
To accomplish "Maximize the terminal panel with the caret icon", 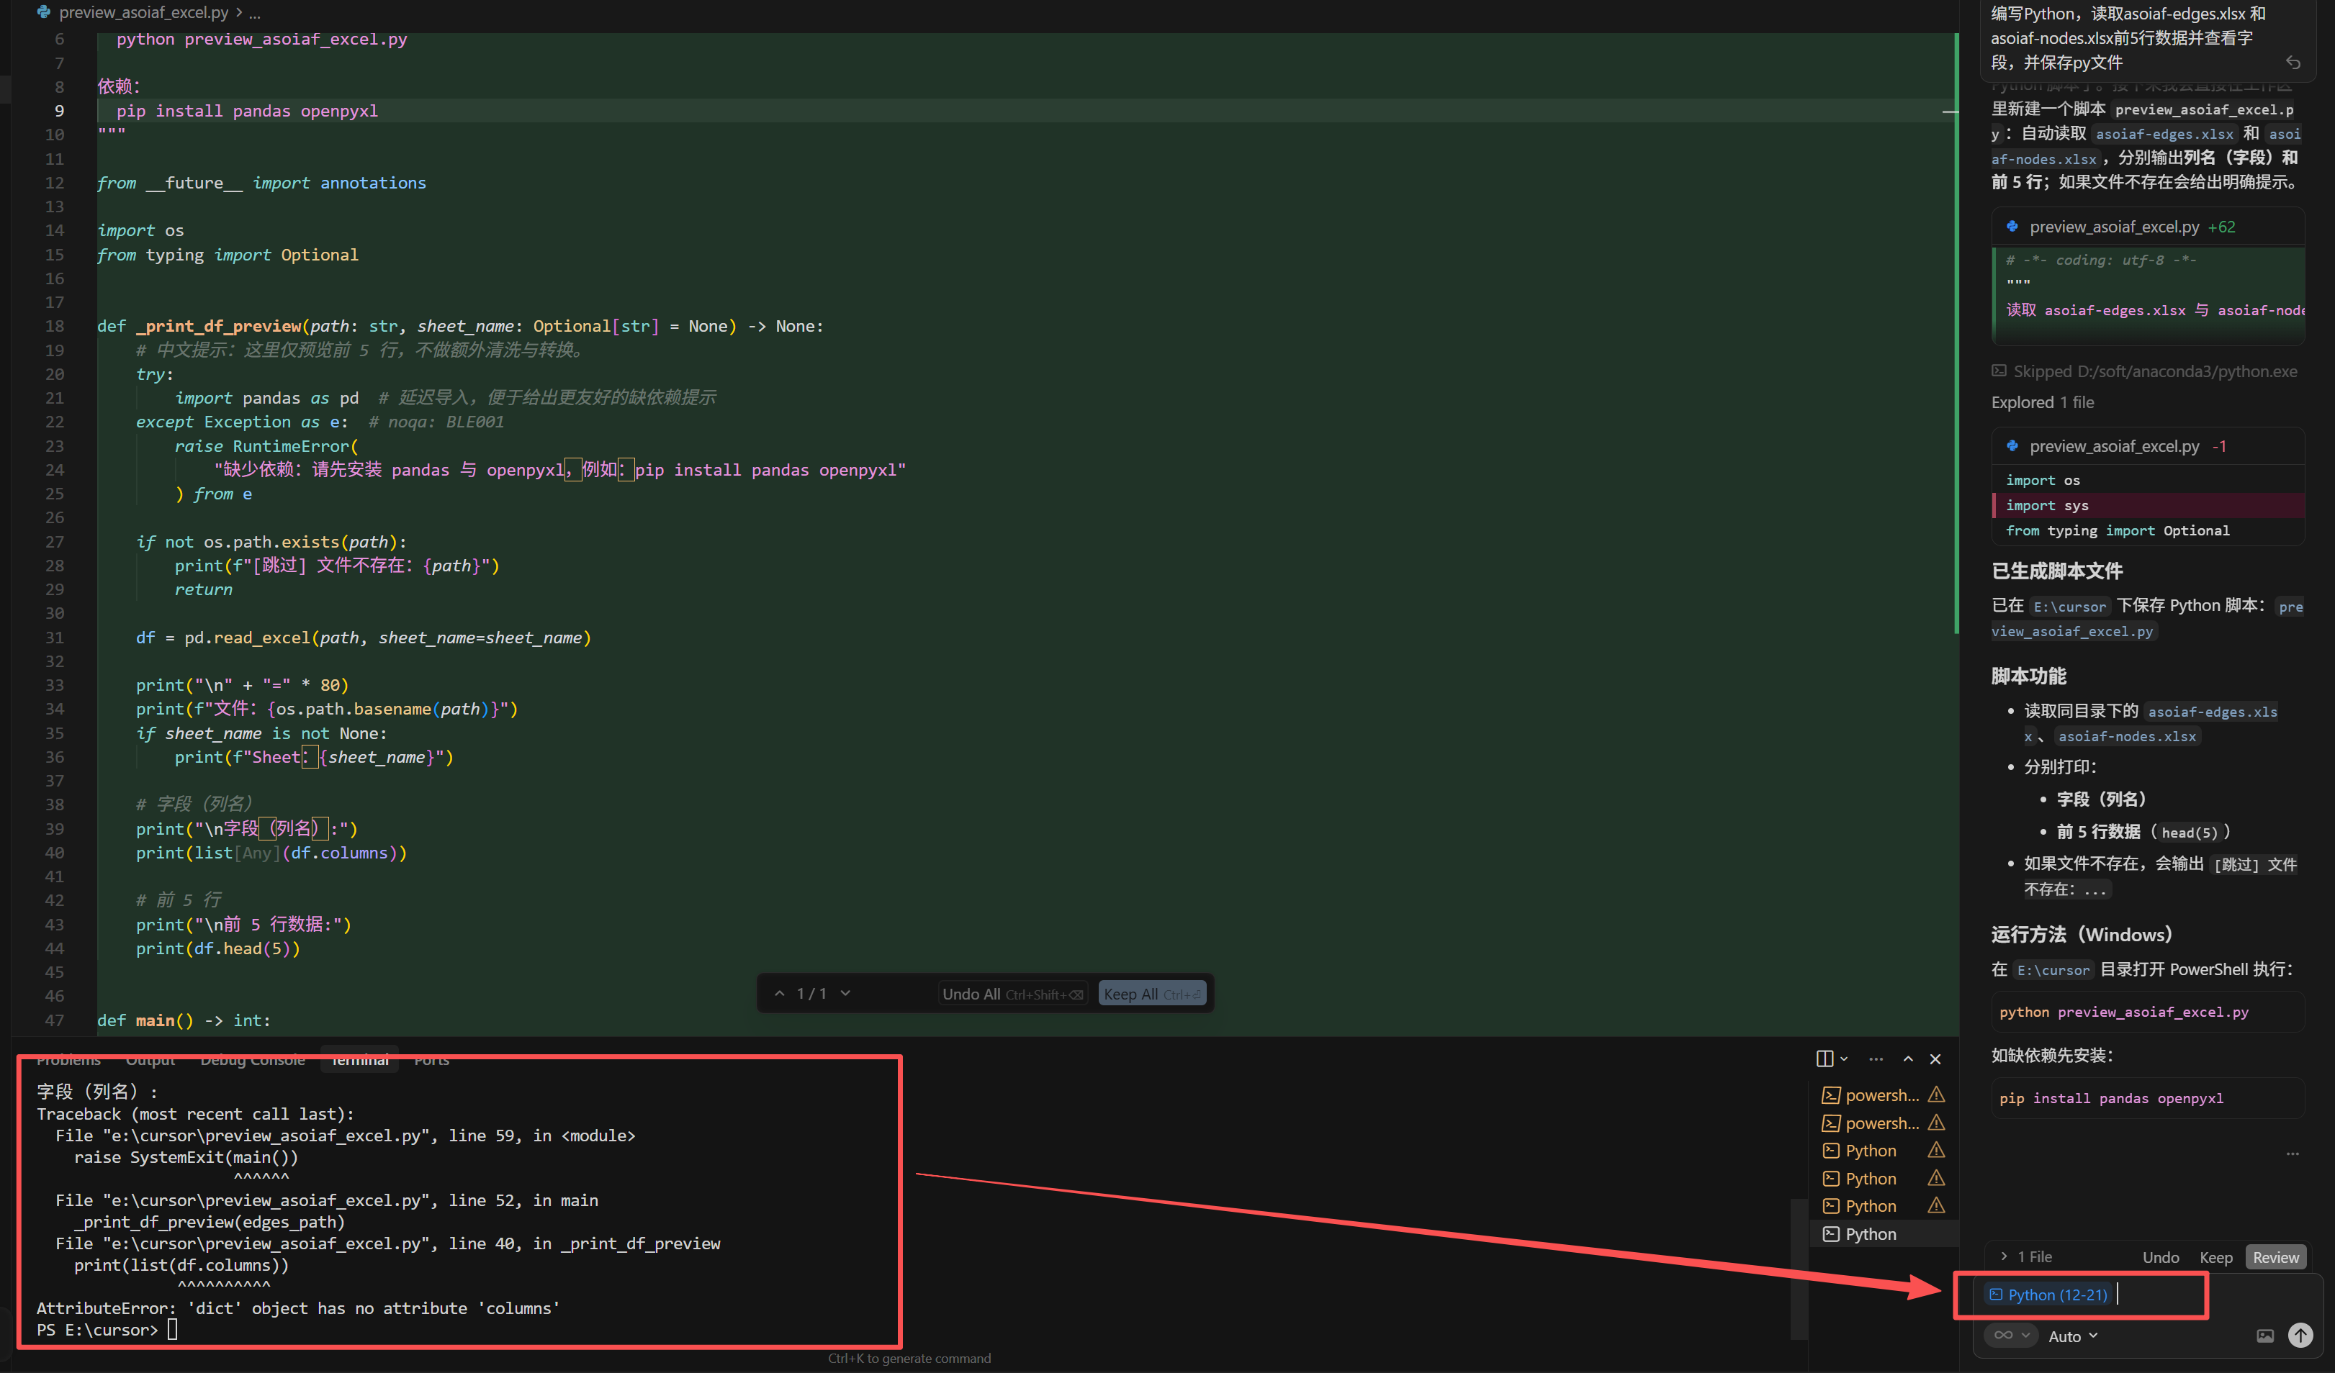I will click(x=1908, y=1059).
